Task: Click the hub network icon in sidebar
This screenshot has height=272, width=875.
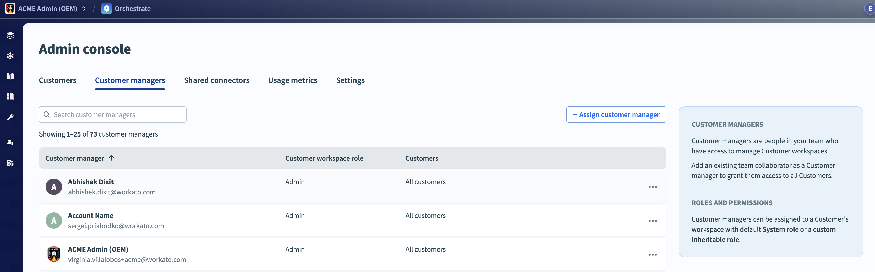Action: (x=10, y=56)
